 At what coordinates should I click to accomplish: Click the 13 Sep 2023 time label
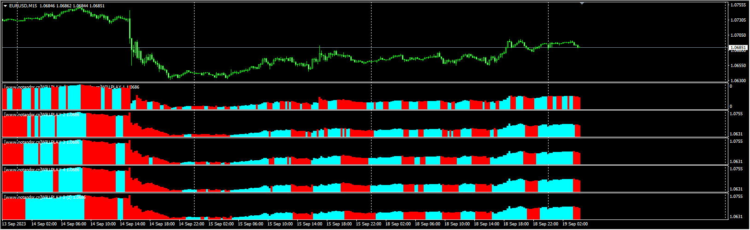[14, 224]
